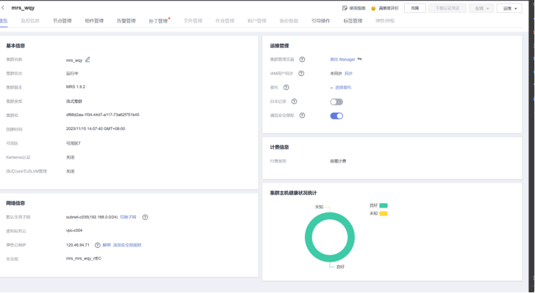Click the cluster type 流式集群
The width and height of the screenshot is (535, 293).
click(x=74, y=101)
